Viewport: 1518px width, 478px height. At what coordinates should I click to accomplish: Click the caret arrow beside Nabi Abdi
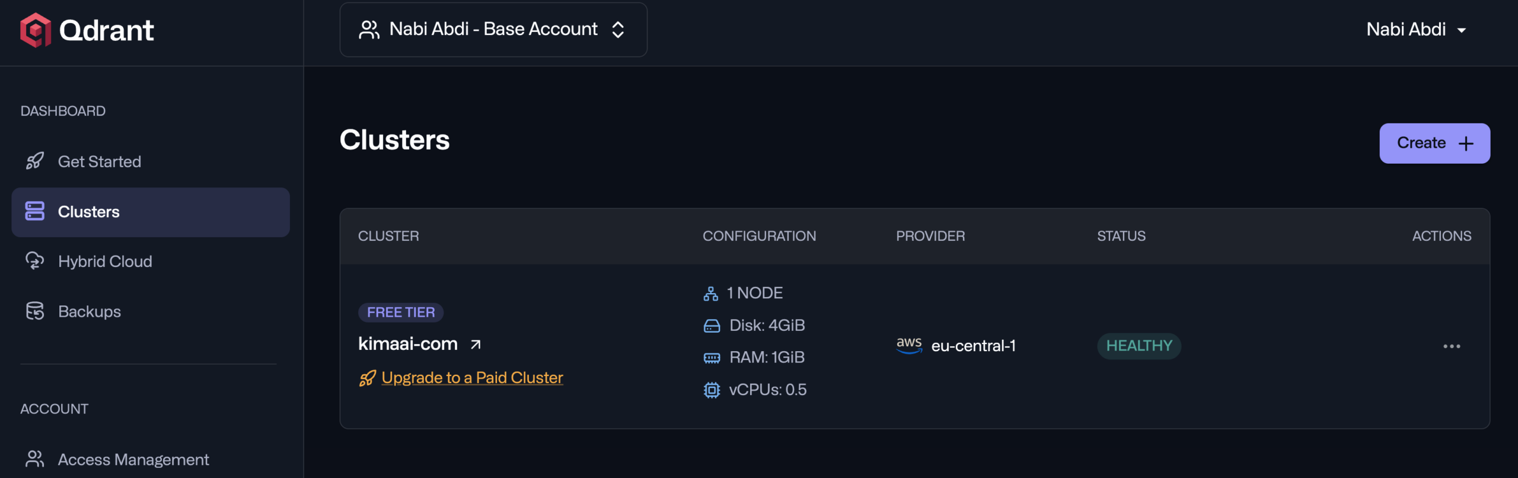(1462, 30)
